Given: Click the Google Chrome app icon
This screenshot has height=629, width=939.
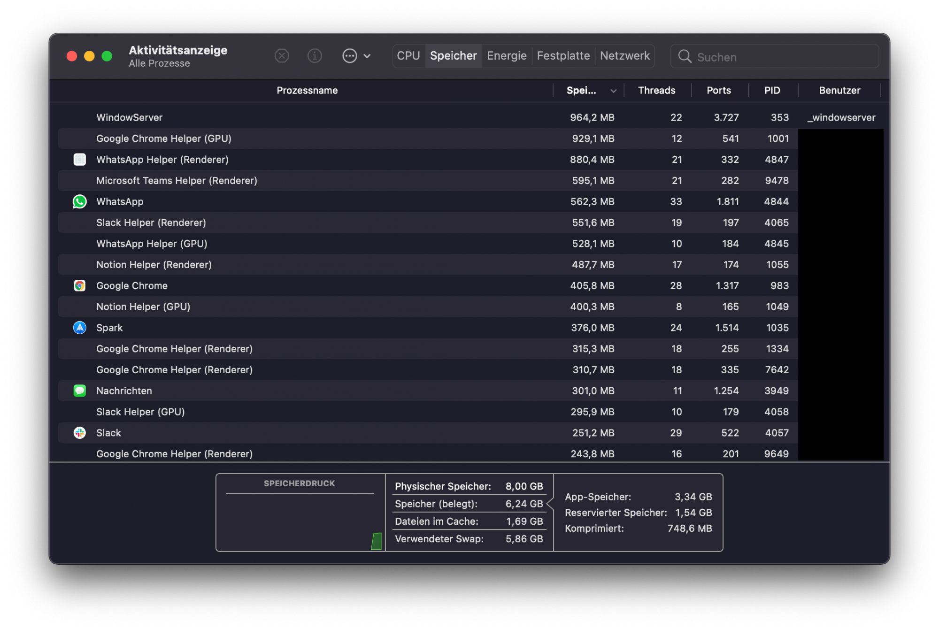Looking at the screenshot, I should pos(80,286).
